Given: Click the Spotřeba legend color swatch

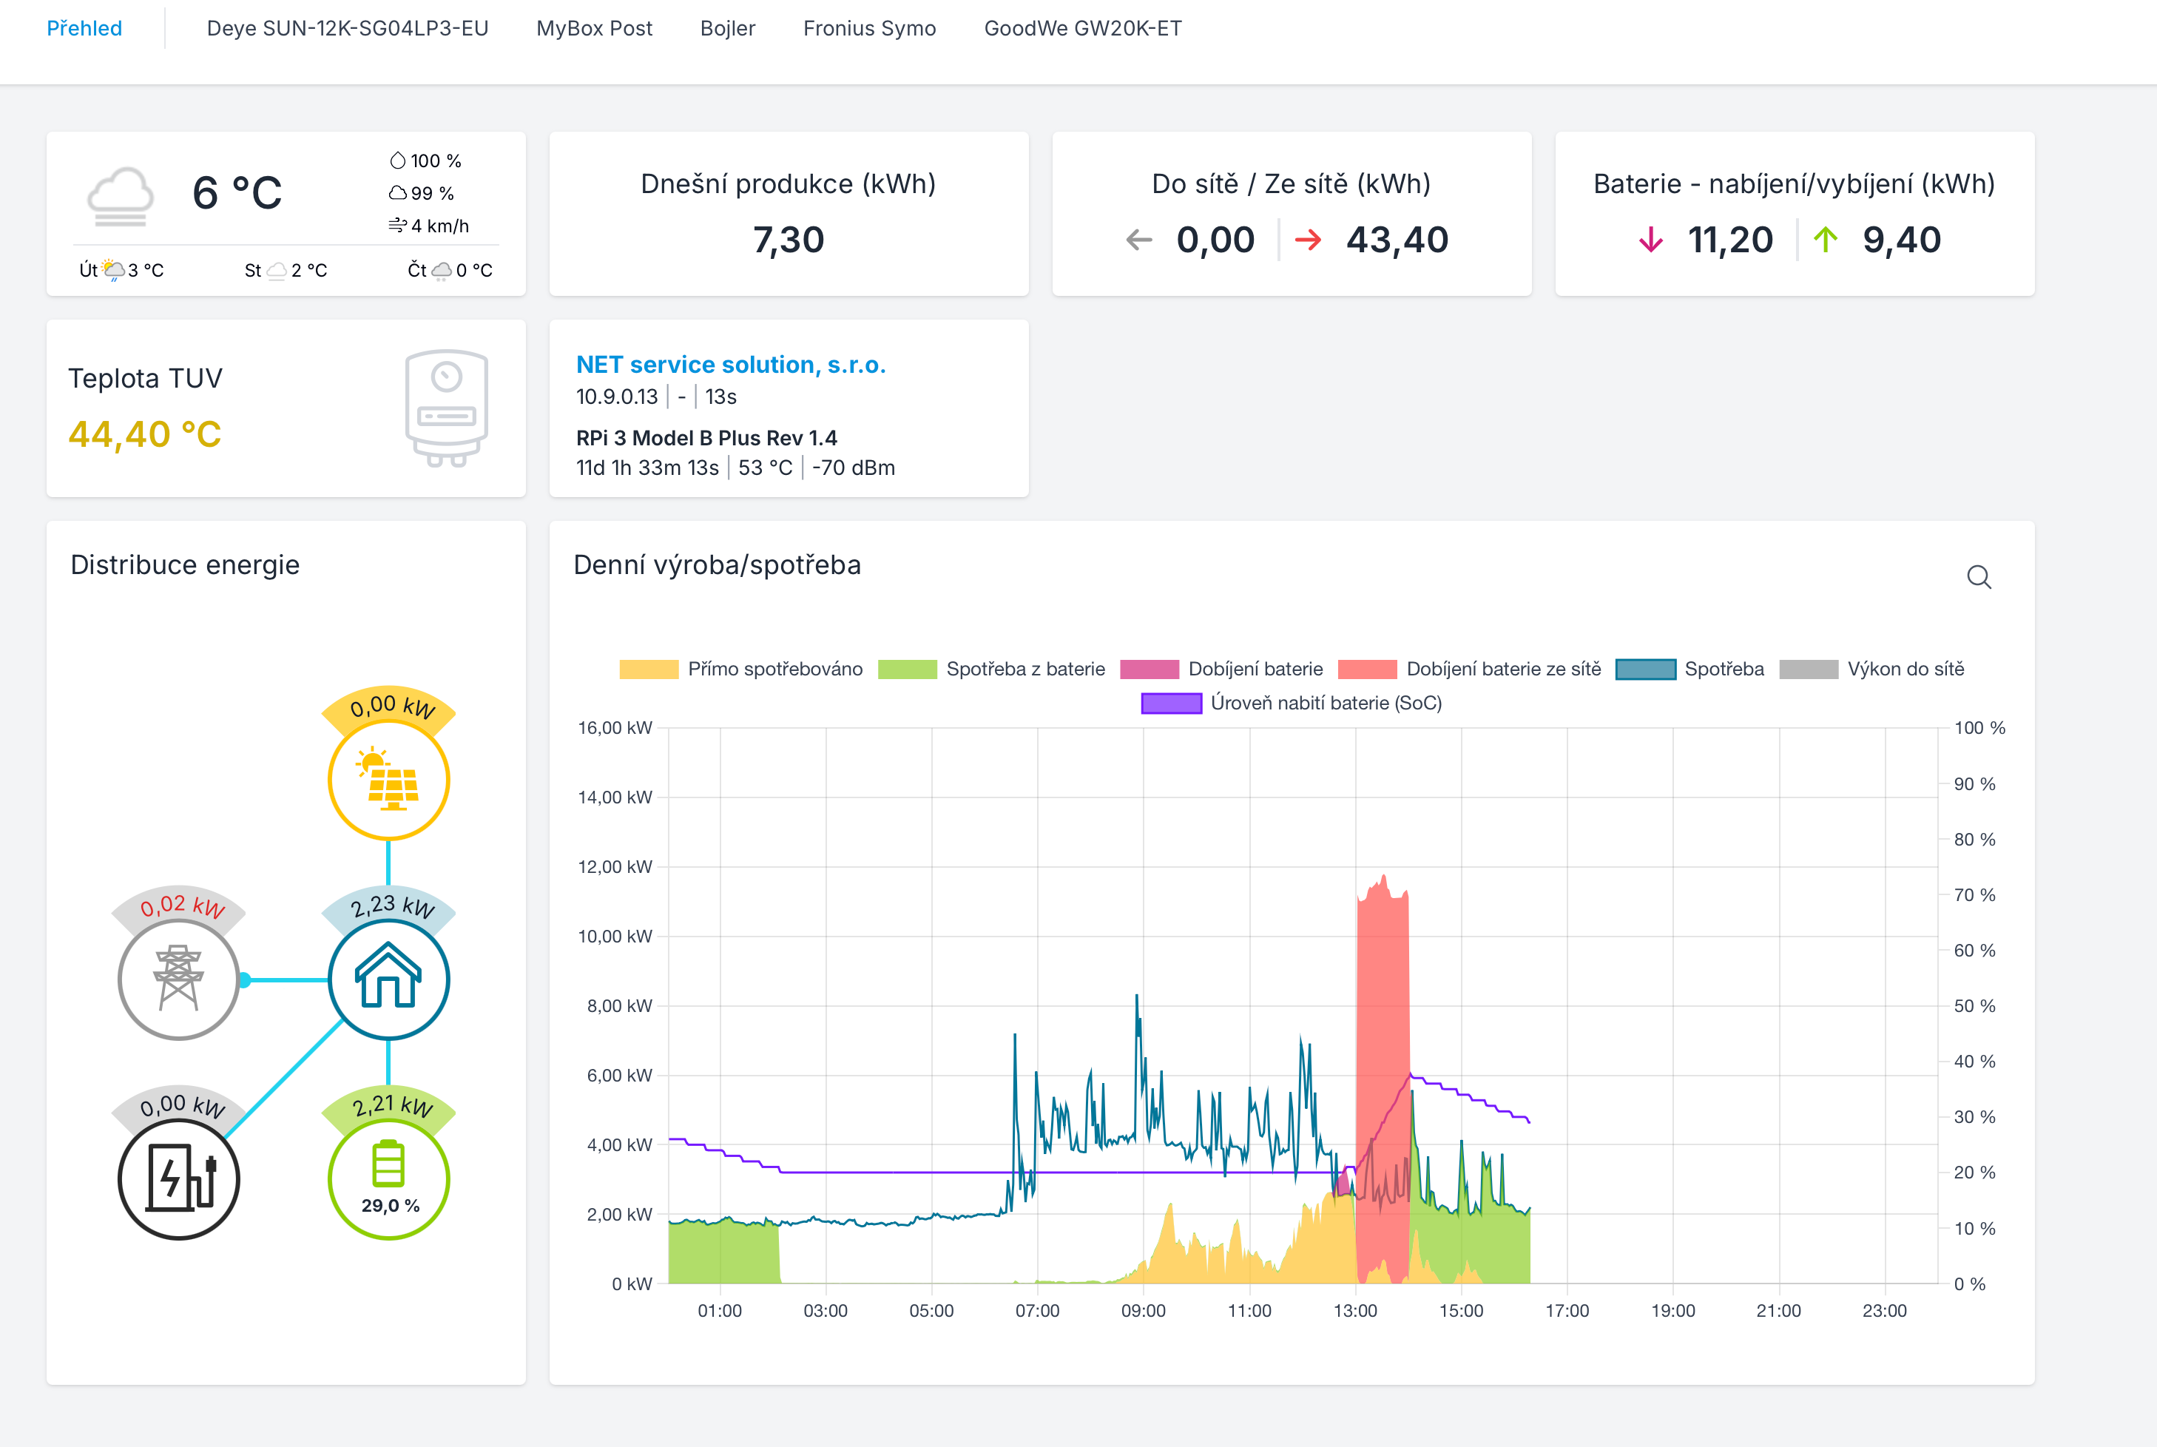Looking at the screenshot, I should pos(1645,669).
